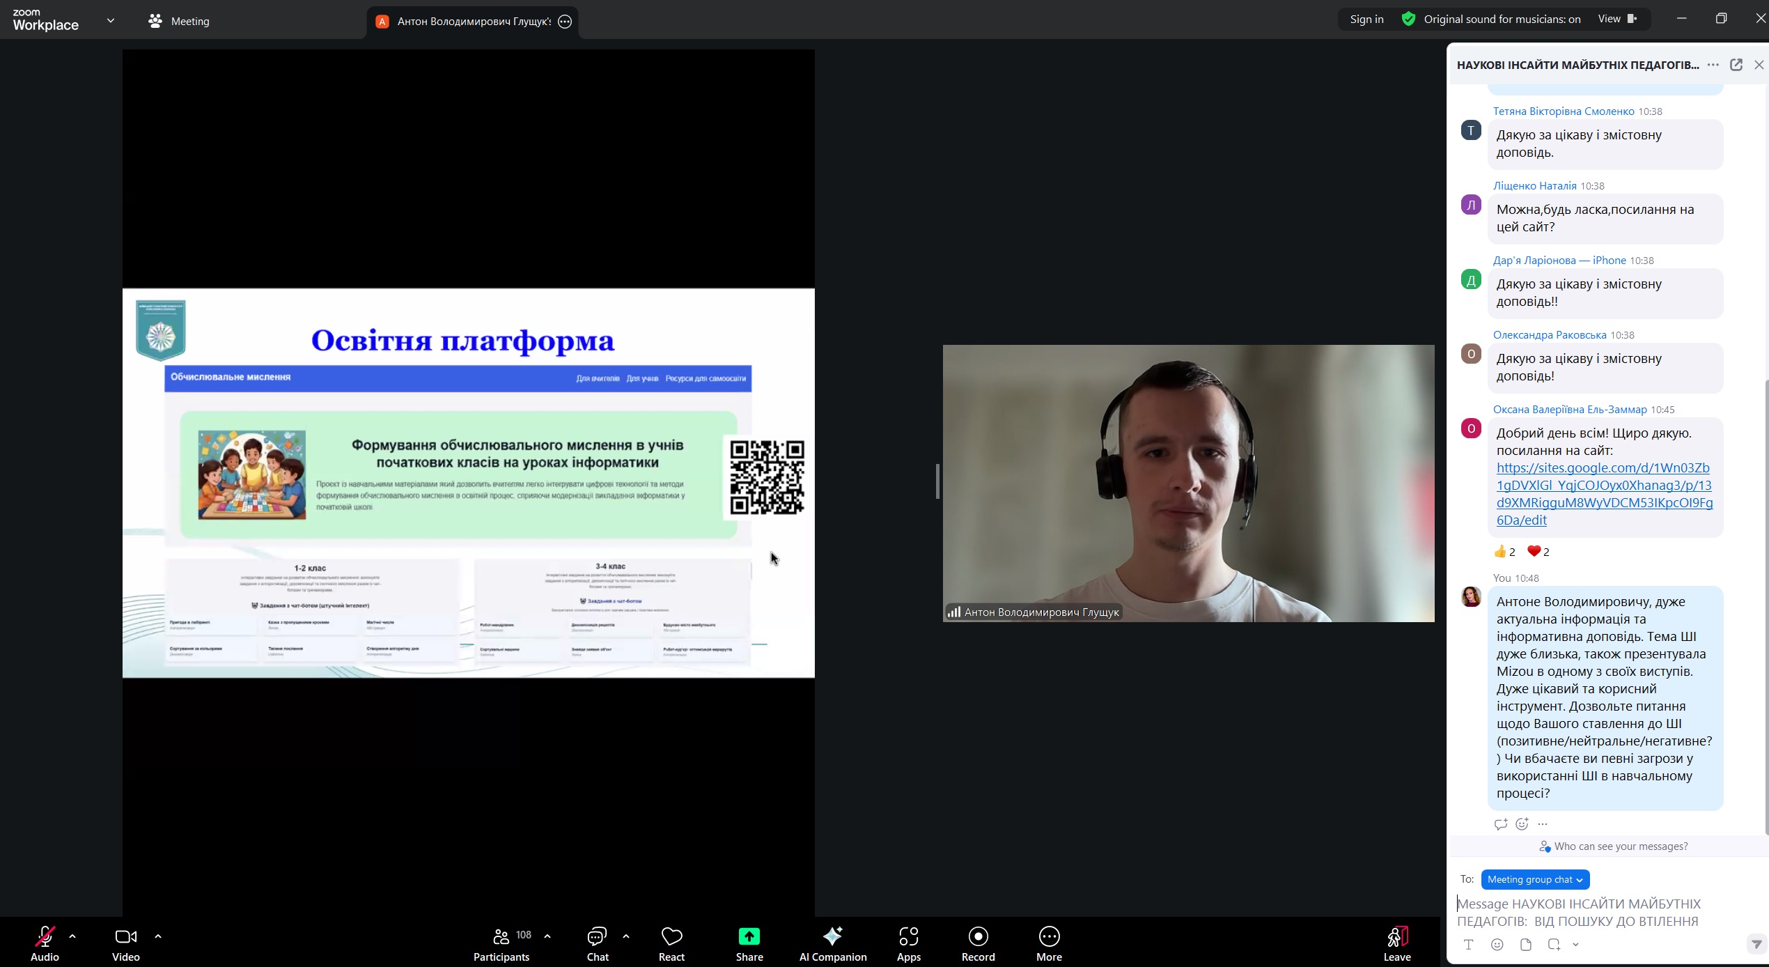Open emoji picker in message toolbar
Screen dimensions: 1769x967
(x=1497, y=945)
